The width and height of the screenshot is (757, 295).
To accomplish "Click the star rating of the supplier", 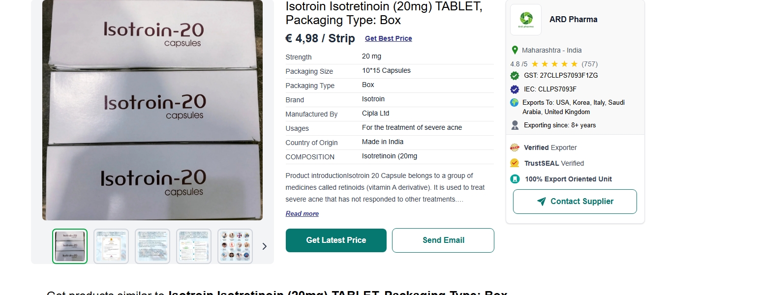I will tap(554, 64).
